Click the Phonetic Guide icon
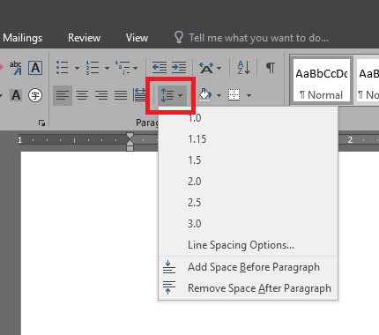Viewport: 379px width, 335px height. [x=16, y=68]
